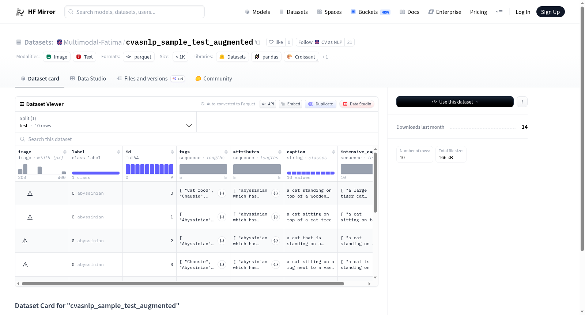
Task: Open the extra navigation menu icon
Action: point(499,12)
